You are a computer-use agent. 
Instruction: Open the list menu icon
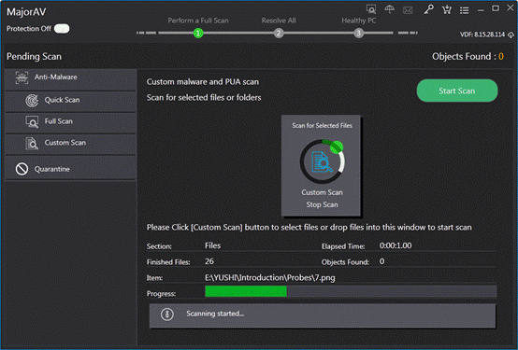pyautogui.click(x=464, y=10)
